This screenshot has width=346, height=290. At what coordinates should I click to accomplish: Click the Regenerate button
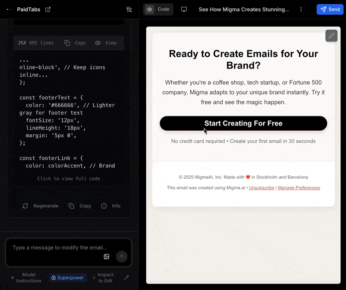click(40, 206)
